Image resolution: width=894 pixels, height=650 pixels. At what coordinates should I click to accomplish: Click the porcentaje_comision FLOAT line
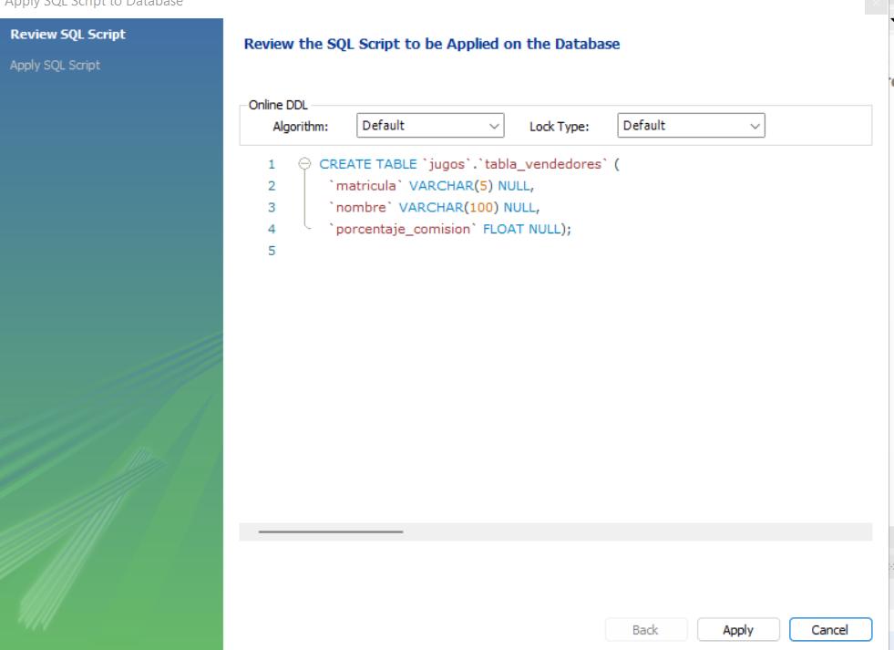point(450,229)
